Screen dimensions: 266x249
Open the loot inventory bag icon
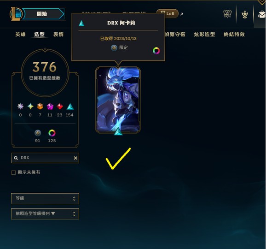(261, 14)
